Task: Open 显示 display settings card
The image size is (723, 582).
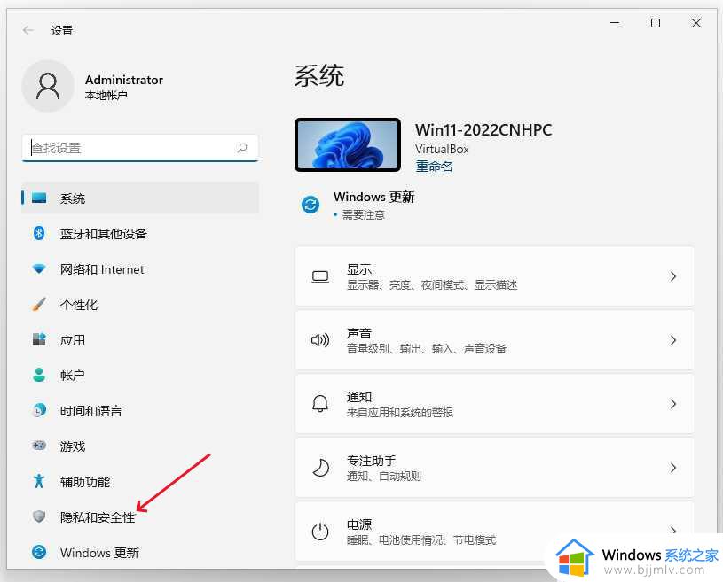Action: pos(495,276)
